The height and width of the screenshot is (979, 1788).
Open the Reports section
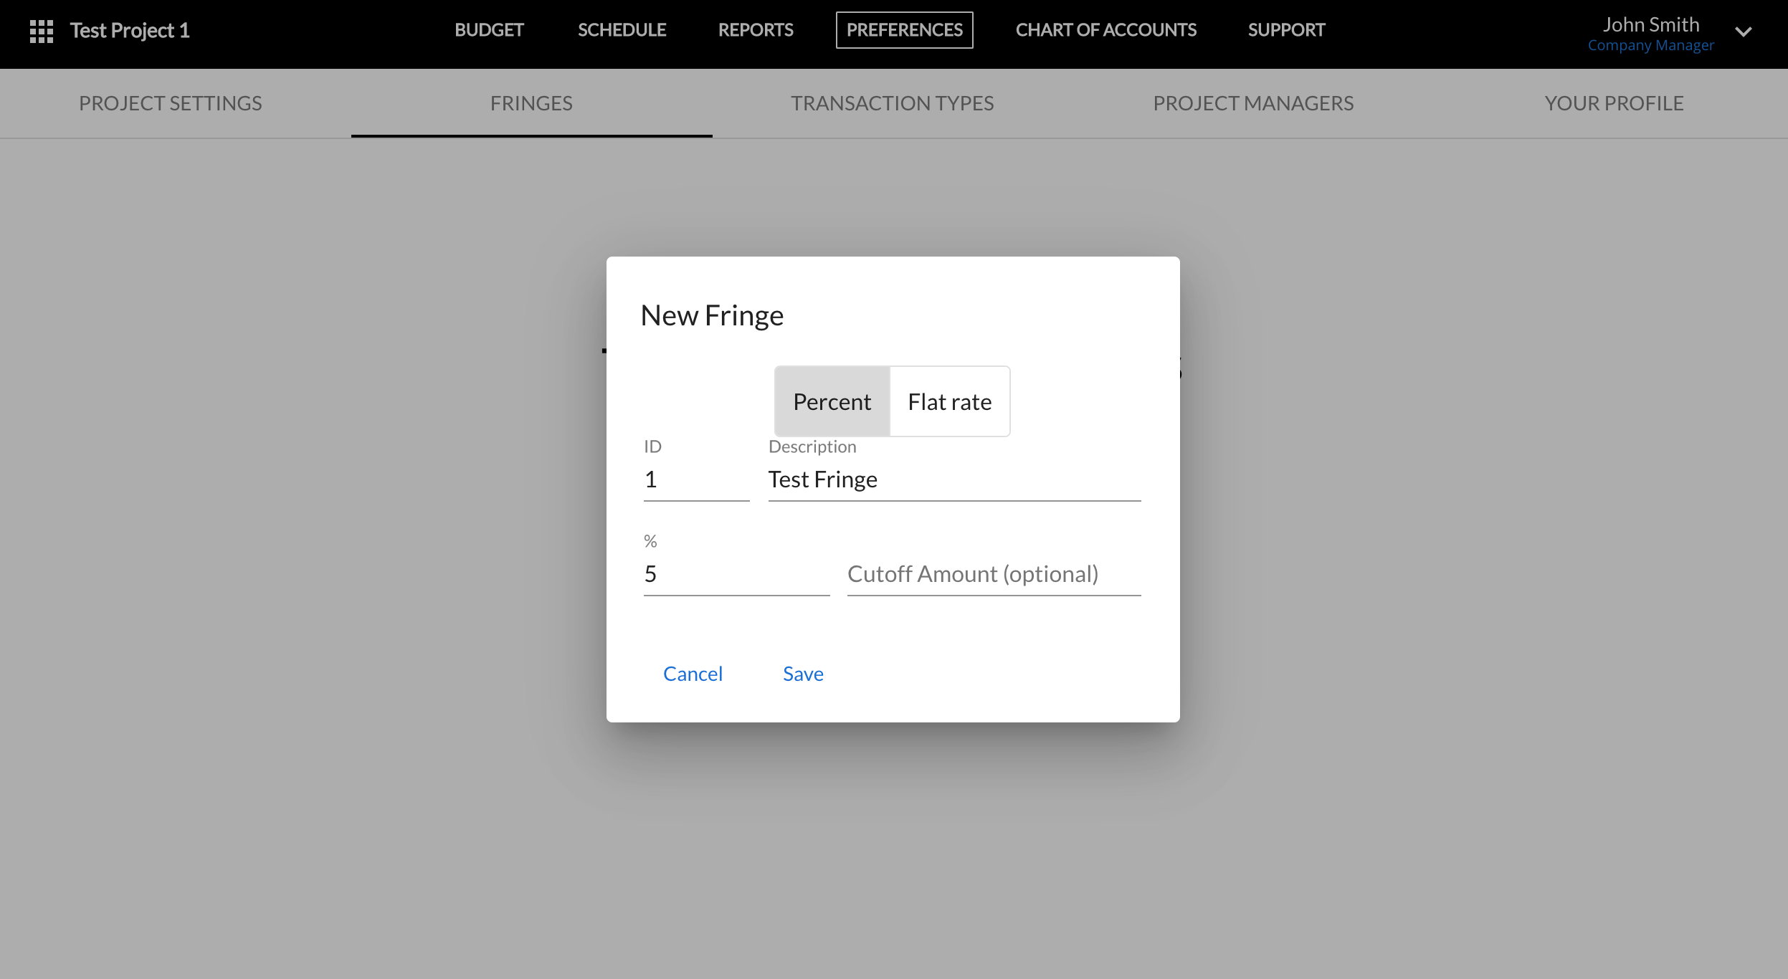(x=756, y=30)
